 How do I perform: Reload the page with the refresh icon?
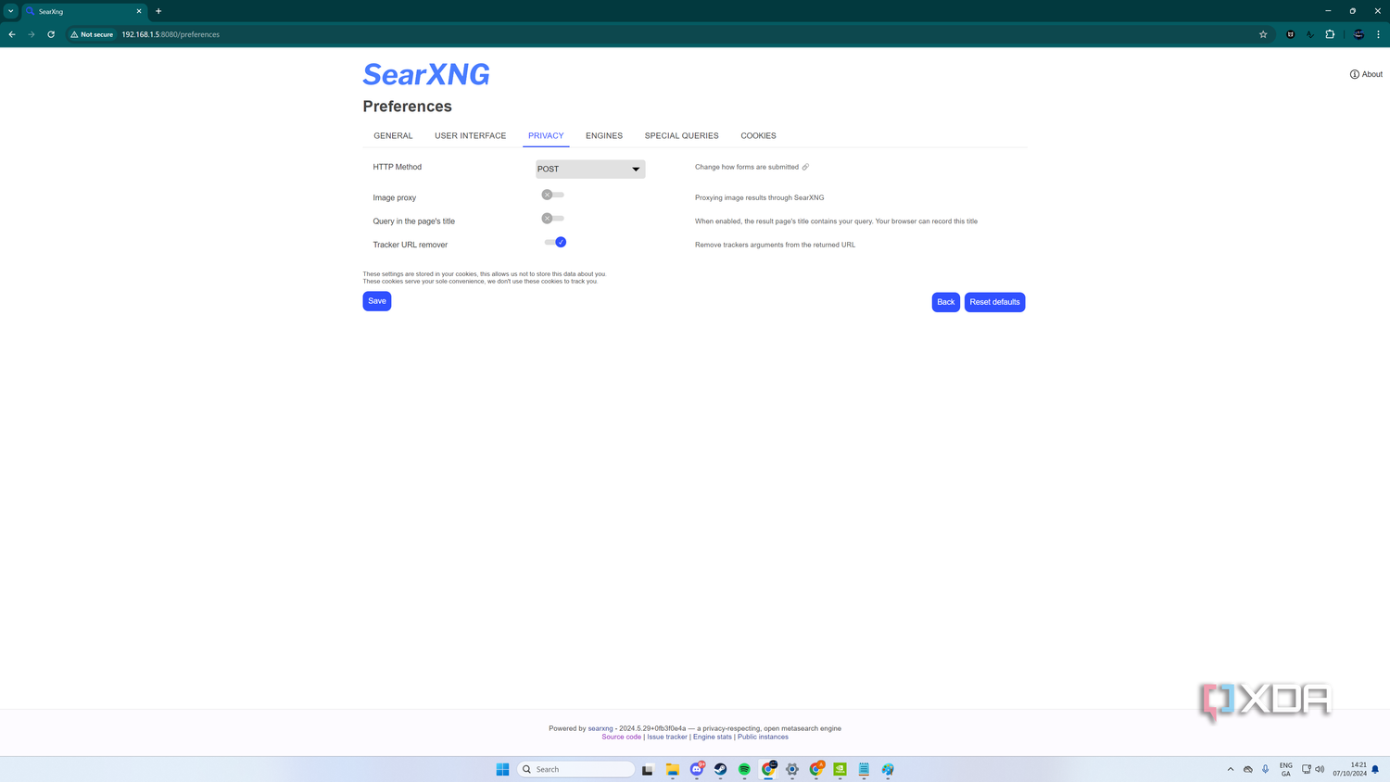coord(51,34)
